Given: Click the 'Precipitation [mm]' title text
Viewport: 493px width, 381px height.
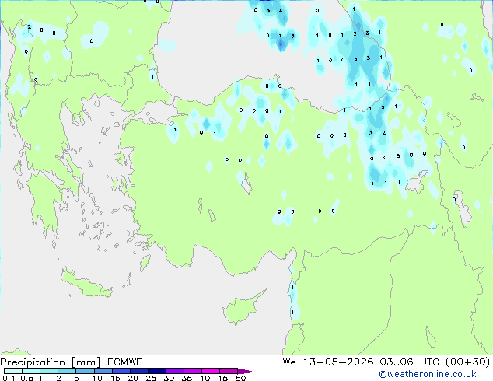Looking at the screenshot, I should pos(51,362).
